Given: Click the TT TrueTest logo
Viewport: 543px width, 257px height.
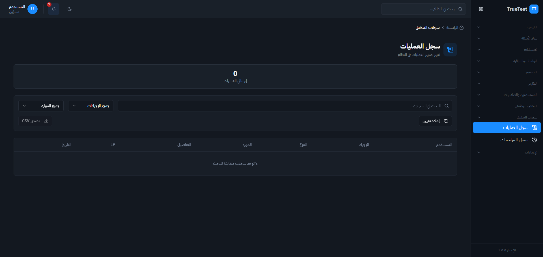Looking at the screenshot, I should (x=534, y=9).
